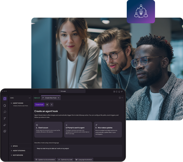This screenshot has height=162, width=183.
Task: Click the Prompt is sent to agent card
Action: 78,130
